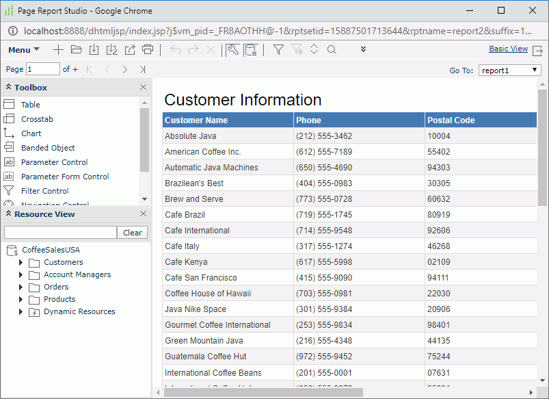The width and height of the screenshot is (549, 399).
Task: Click the Open folder icon in toolbar
Action: [x=76, y=50]
